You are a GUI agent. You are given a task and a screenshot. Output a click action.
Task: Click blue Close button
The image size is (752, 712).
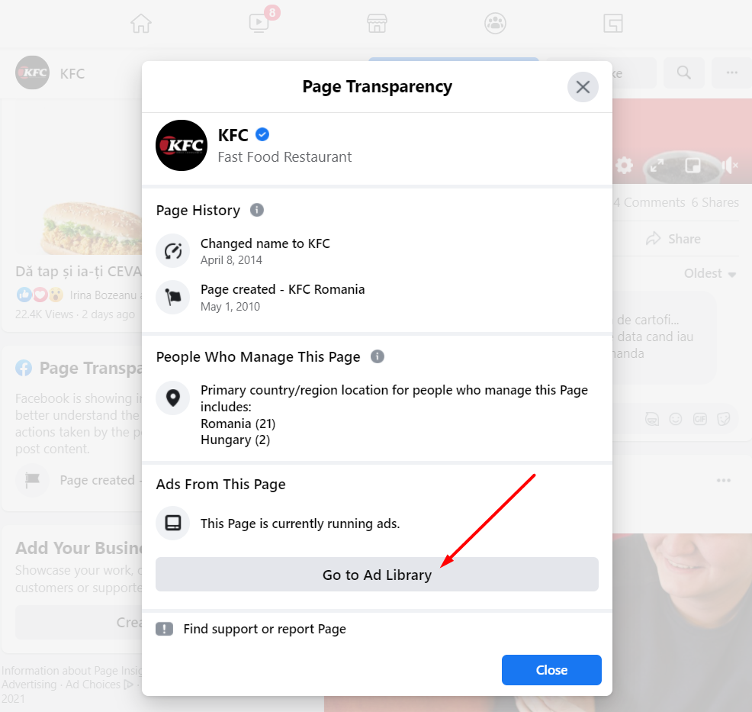(551, 670)
